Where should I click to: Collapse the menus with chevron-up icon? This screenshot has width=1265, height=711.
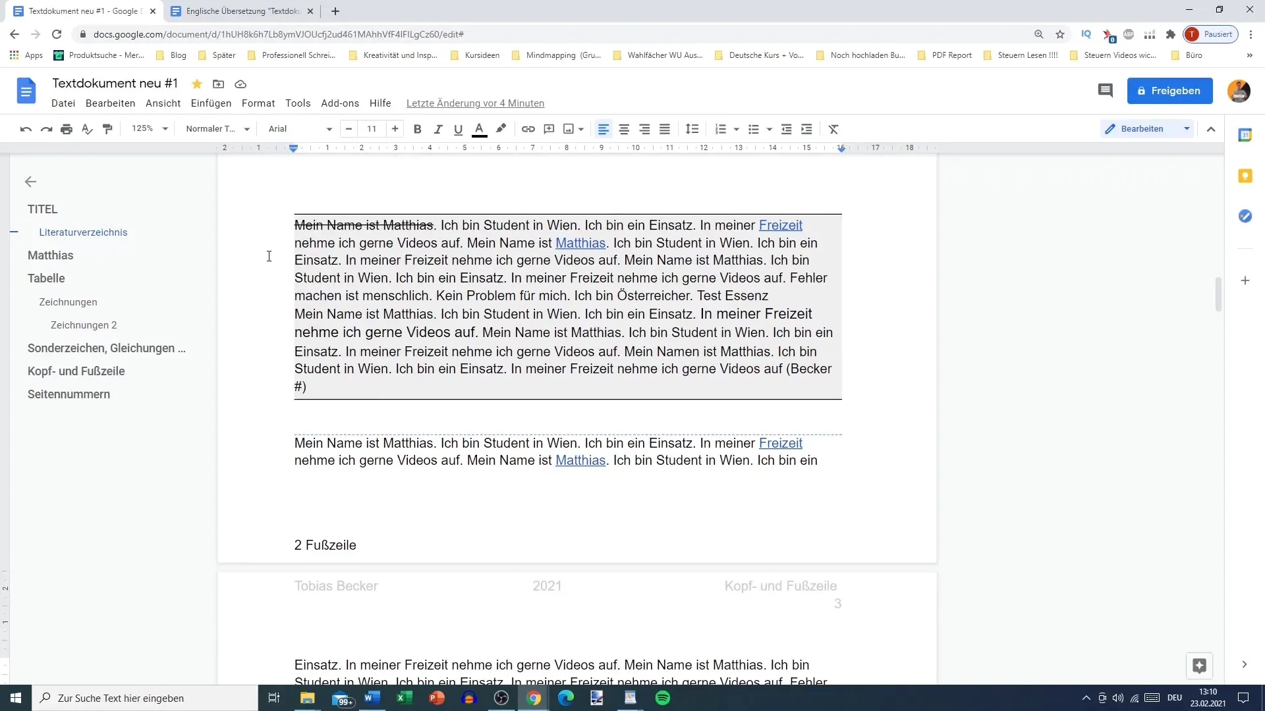(x=1211, y=129)
